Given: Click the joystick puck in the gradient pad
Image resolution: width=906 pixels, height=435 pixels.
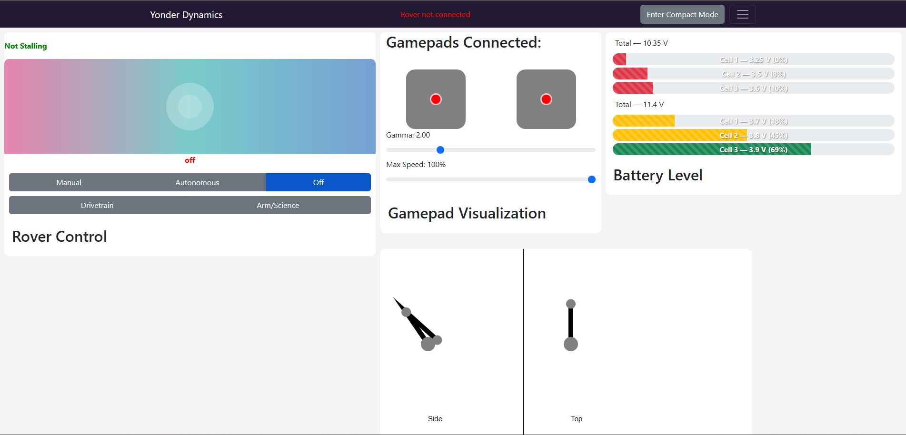Looking at the screenshot, I should click(189, 106).
